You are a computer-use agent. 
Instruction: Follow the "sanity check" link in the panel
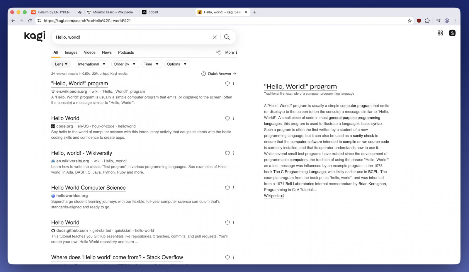[363, 136]
